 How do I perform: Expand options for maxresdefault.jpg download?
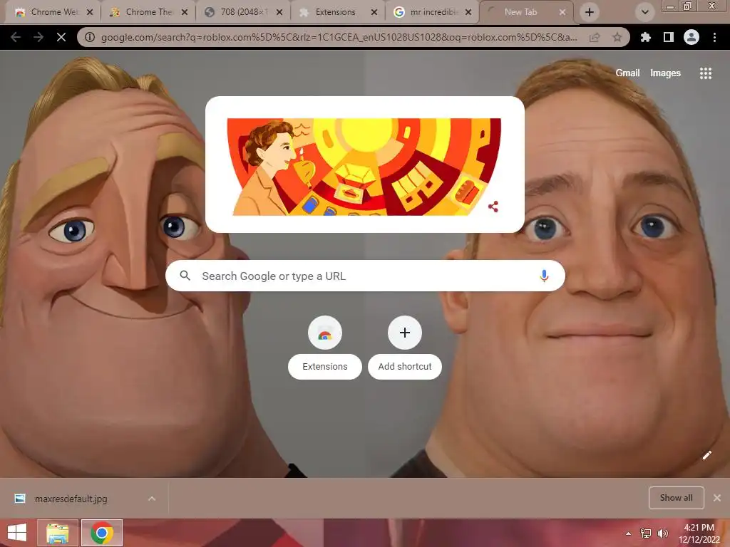tap(152, 499)
